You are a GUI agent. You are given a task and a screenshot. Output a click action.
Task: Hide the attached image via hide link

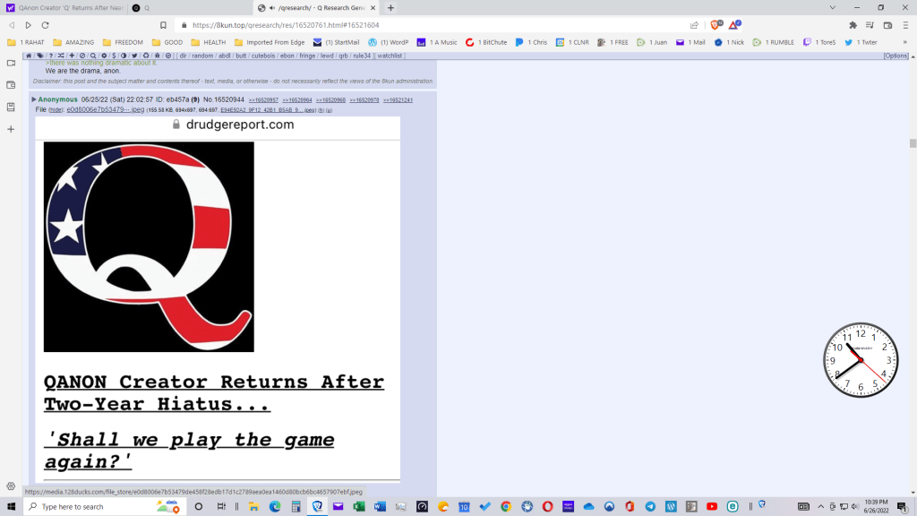pos(56,109)
